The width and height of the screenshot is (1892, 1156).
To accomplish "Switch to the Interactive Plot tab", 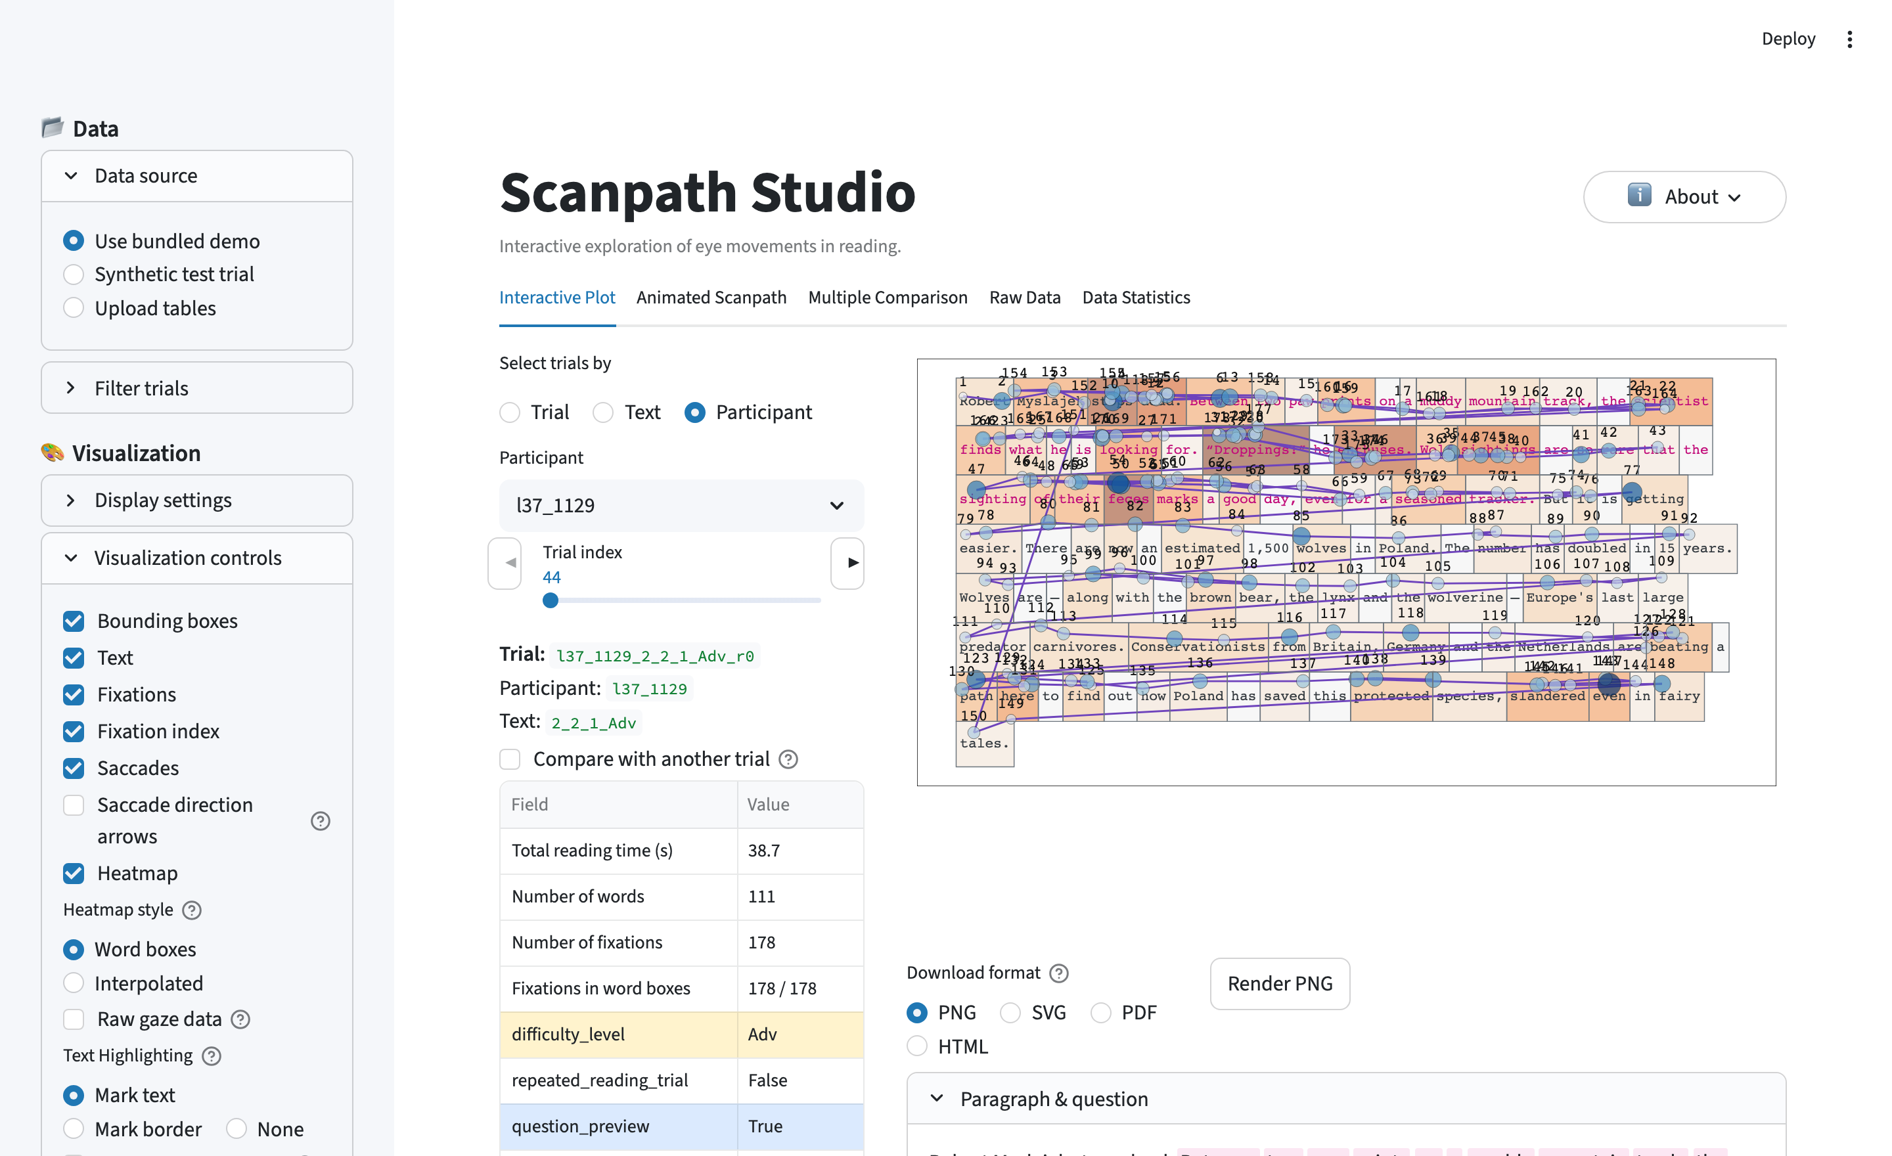I will click(x=556, y=297).
